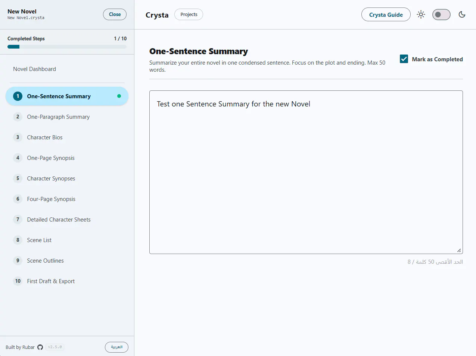Open the Projects list button

(189, 15)
